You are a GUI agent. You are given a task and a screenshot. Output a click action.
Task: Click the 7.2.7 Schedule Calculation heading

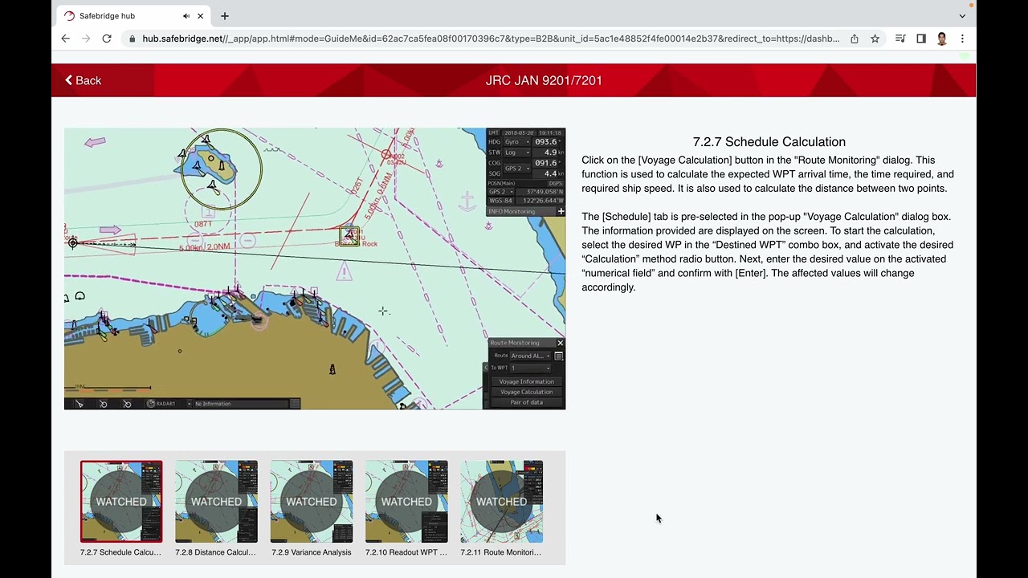point(769,142)
